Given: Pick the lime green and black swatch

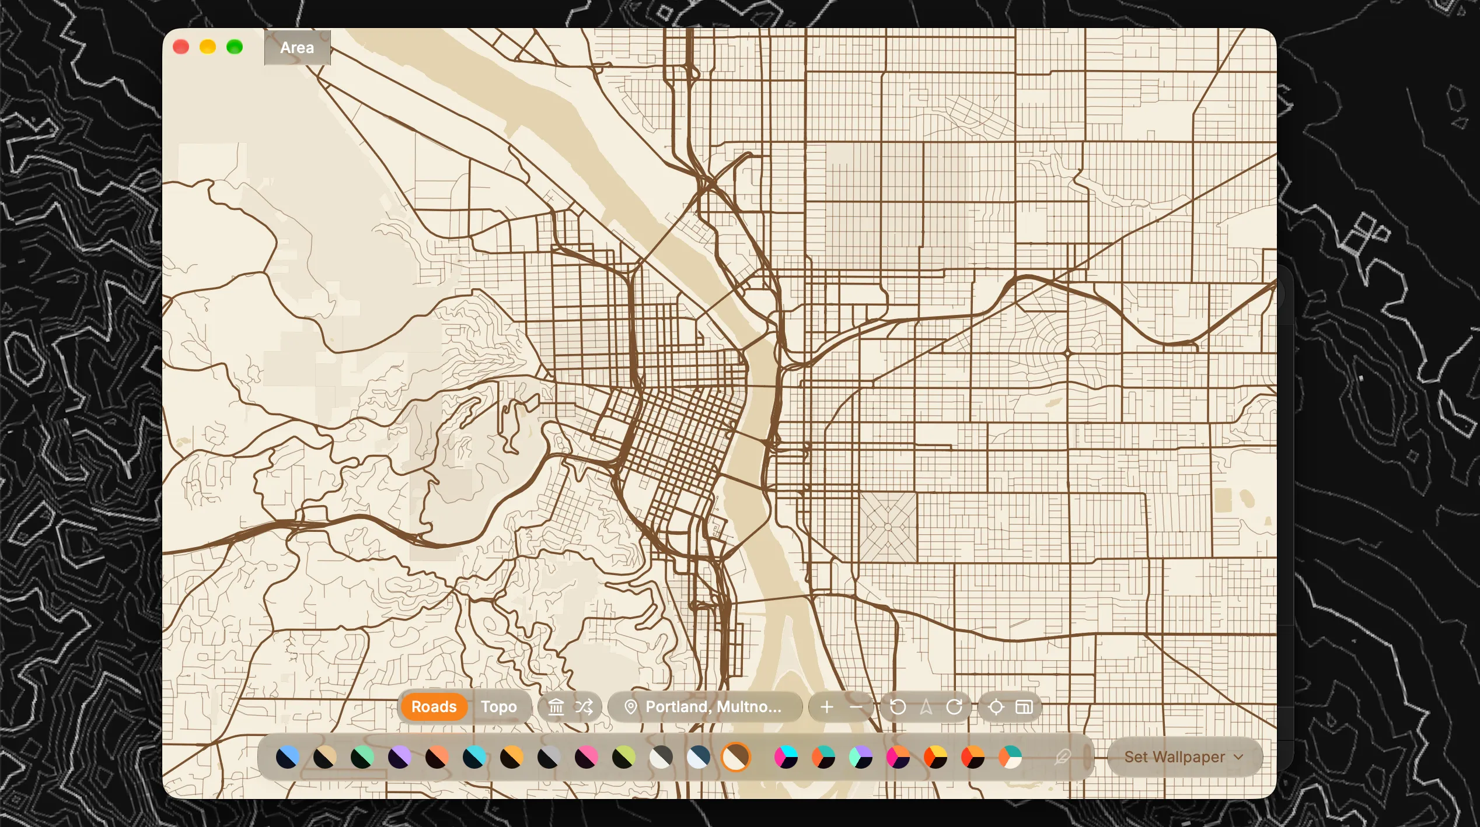Looking at the screenshot, I should (624, 757).
